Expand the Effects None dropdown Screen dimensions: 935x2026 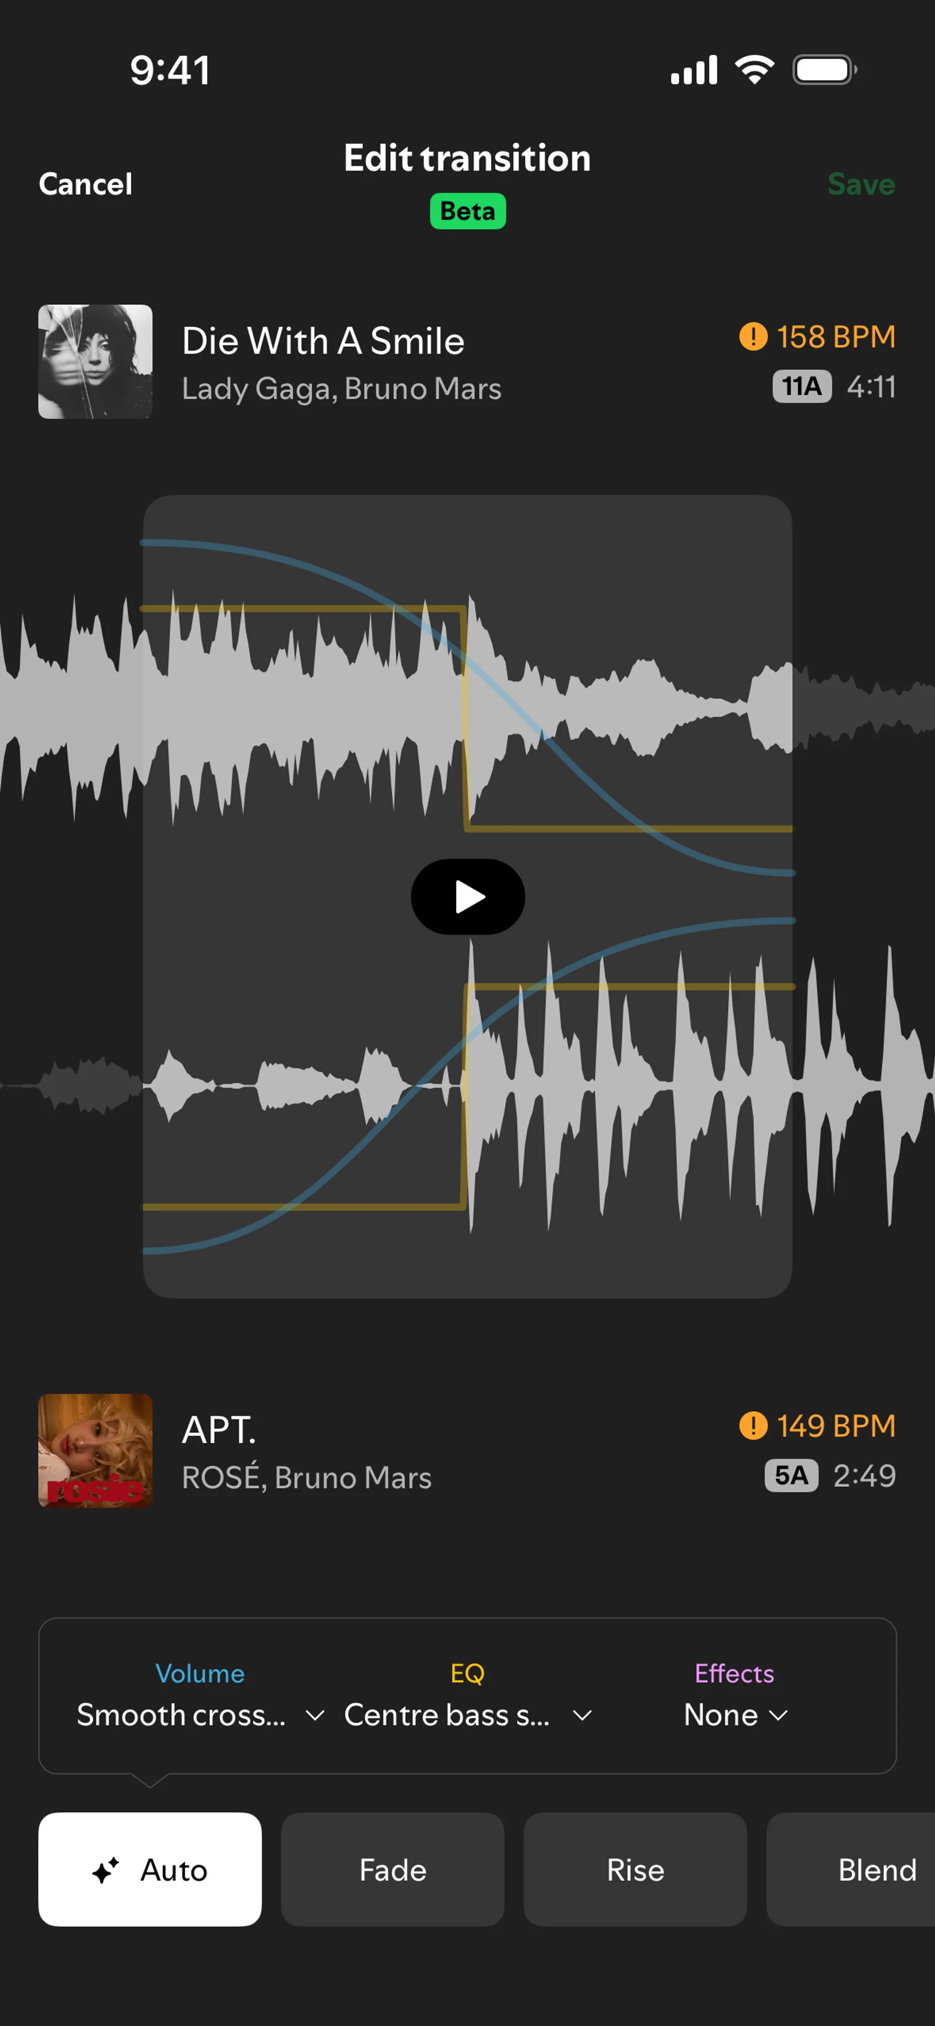[x=735, y=1714]
